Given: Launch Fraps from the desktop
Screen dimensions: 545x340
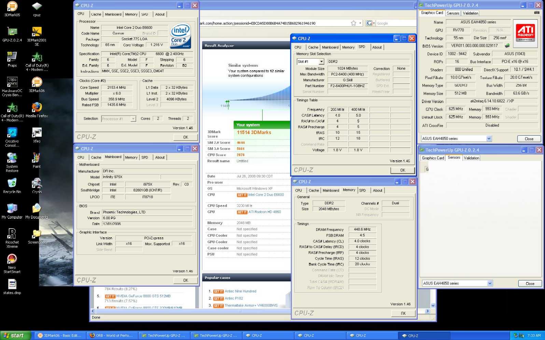Looking at the screenshot, I should coord(12,60).
